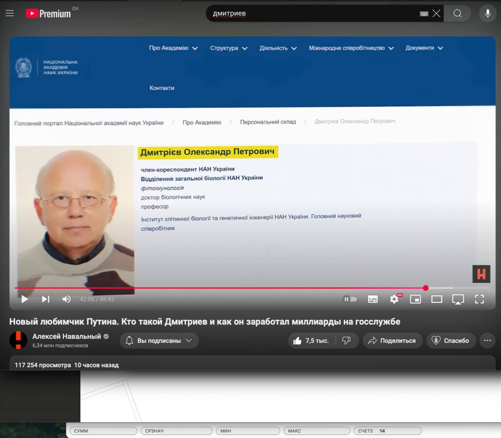Mute the video volume
Image resolution: width=501 pixels, height=438 pixels.
click(x=67, y=299)
